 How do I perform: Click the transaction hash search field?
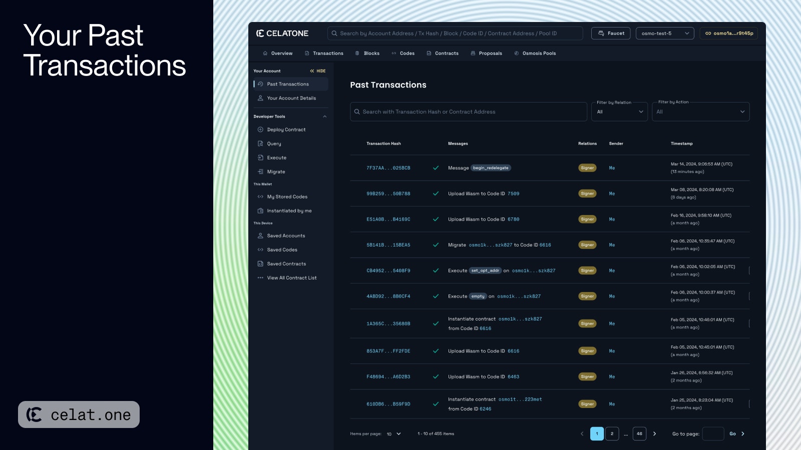point(469,111)
